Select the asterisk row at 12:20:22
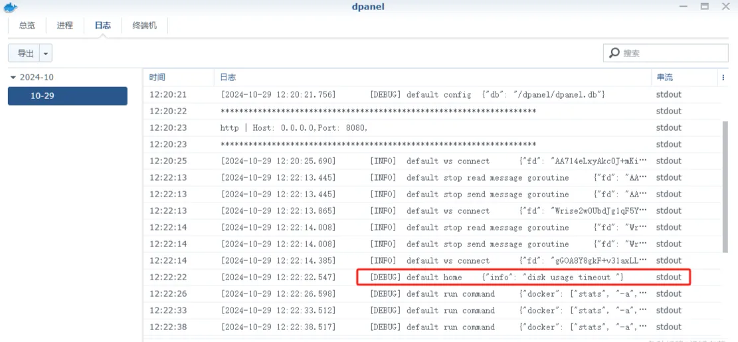 (432, 111)
